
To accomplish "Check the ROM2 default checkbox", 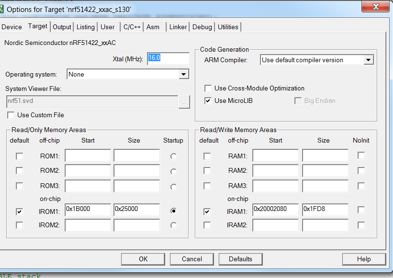I will click(19, 171).
